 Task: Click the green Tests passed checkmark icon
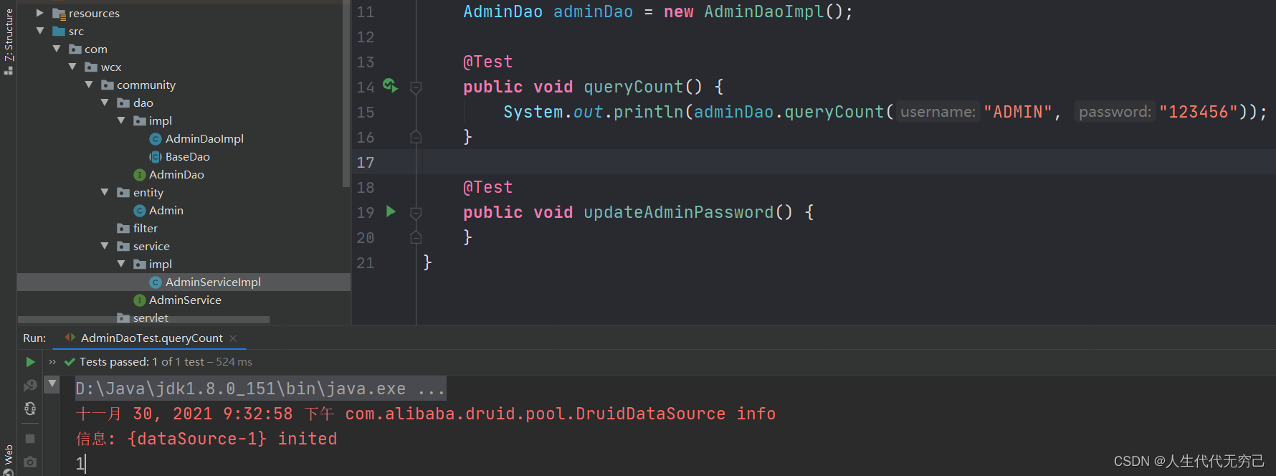pyautogui.click(x=70, y=362)
